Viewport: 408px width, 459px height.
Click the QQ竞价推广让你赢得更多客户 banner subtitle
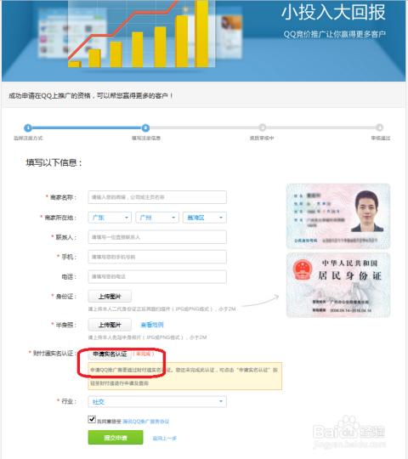[x=334, y=34]
